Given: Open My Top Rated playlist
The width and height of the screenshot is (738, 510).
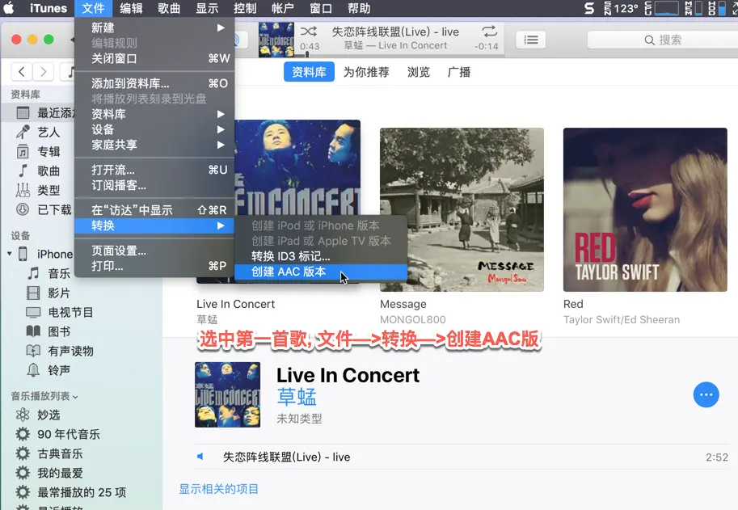Looking at the screenshot, I should (49, 473).
